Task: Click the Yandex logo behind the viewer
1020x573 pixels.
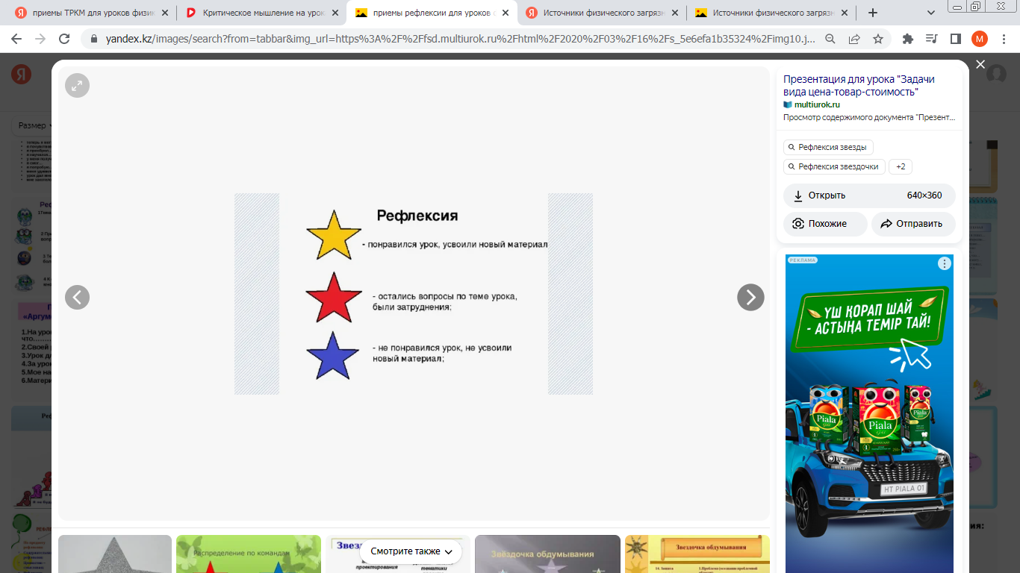Action: click(21, 74)
